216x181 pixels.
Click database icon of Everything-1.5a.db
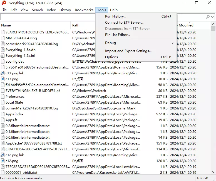coord(3,50)
